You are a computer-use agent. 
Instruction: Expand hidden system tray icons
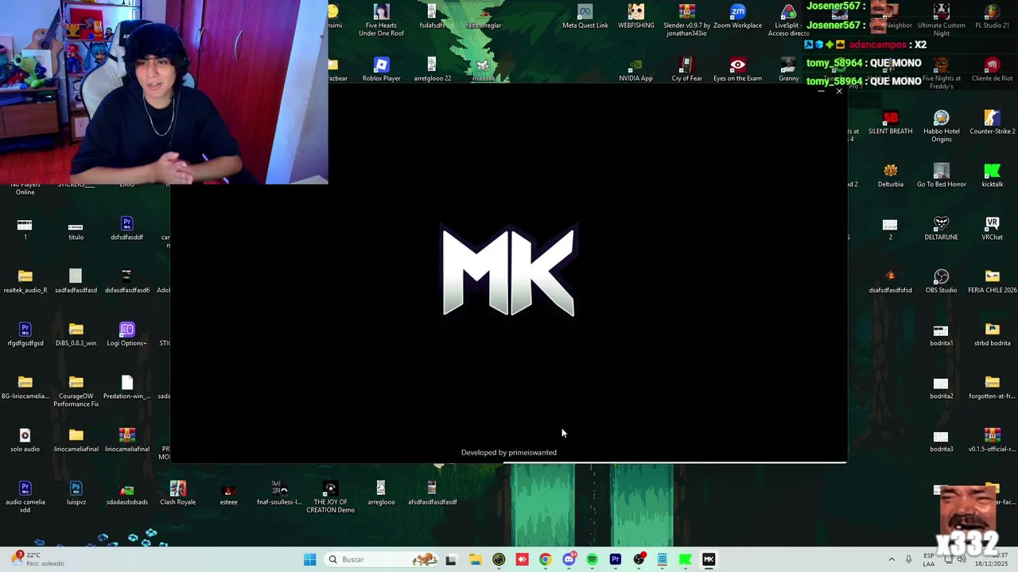tap(891, 559)
